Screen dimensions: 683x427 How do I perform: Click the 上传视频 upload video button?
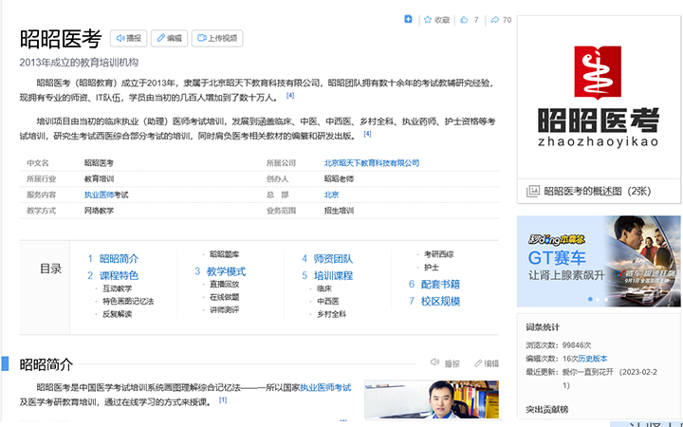tap(217, 38)
